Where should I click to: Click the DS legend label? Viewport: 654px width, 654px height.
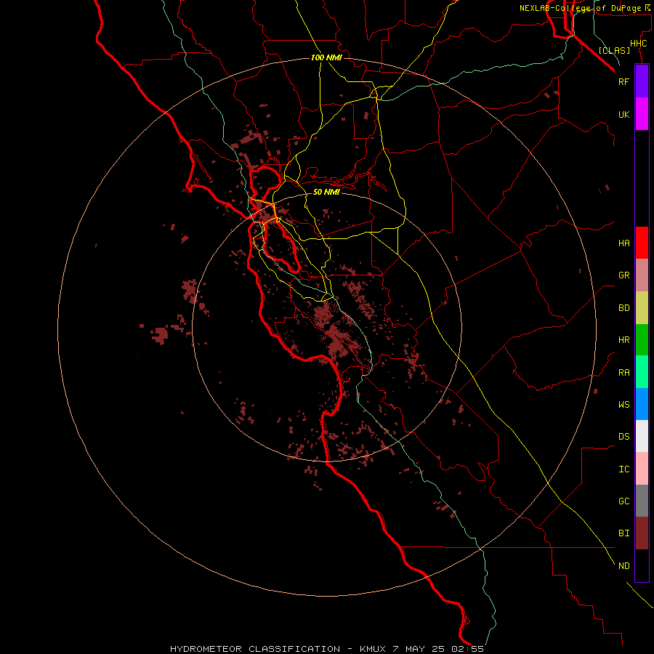click(x=623, y=437)
